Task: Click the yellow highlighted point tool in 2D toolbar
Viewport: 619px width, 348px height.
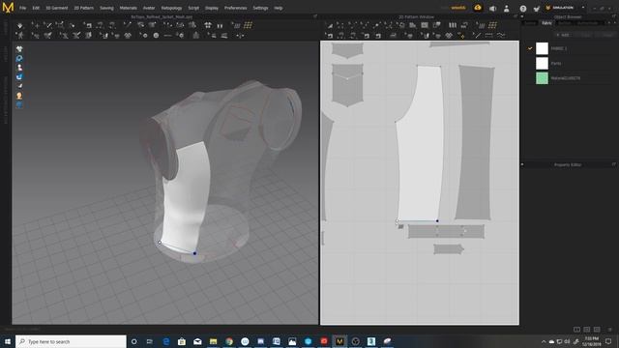Action: (x=461, y=36)
